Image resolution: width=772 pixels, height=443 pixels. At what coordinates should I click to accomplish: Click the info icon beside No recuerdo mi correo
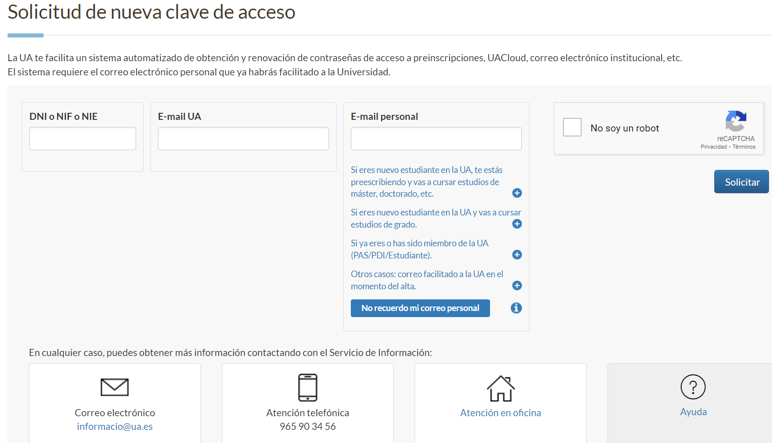tap(516, 308)
